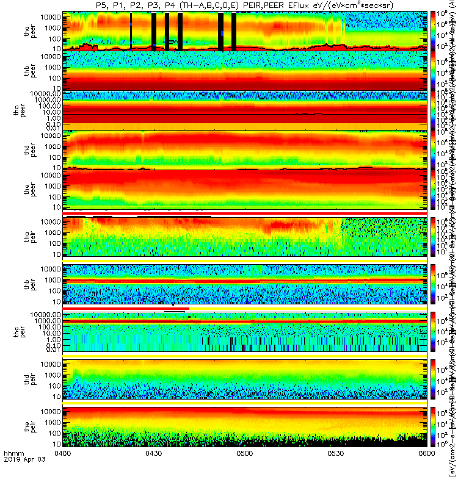Click inside the thb peir spectrogram
Screen dimensions: 458x488
tap(245, 284)
